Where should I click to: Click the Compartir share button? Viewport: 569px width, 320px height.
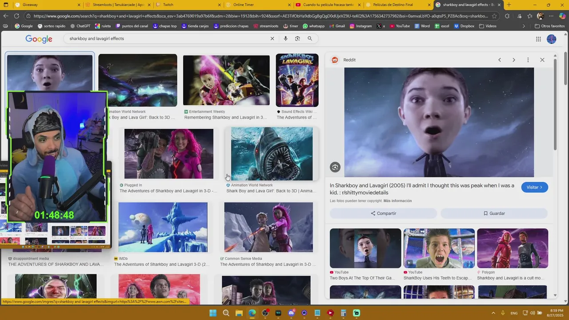click(383, 213)
